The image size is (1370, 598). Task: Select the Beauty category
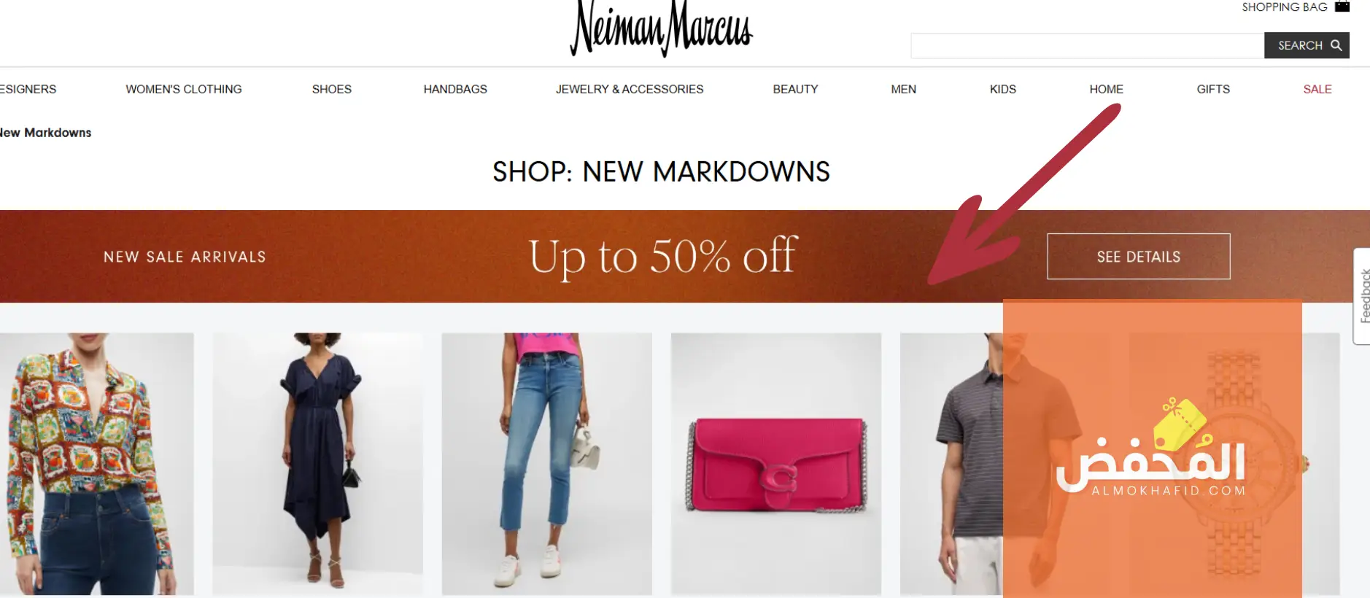click(x=795, y=89)
